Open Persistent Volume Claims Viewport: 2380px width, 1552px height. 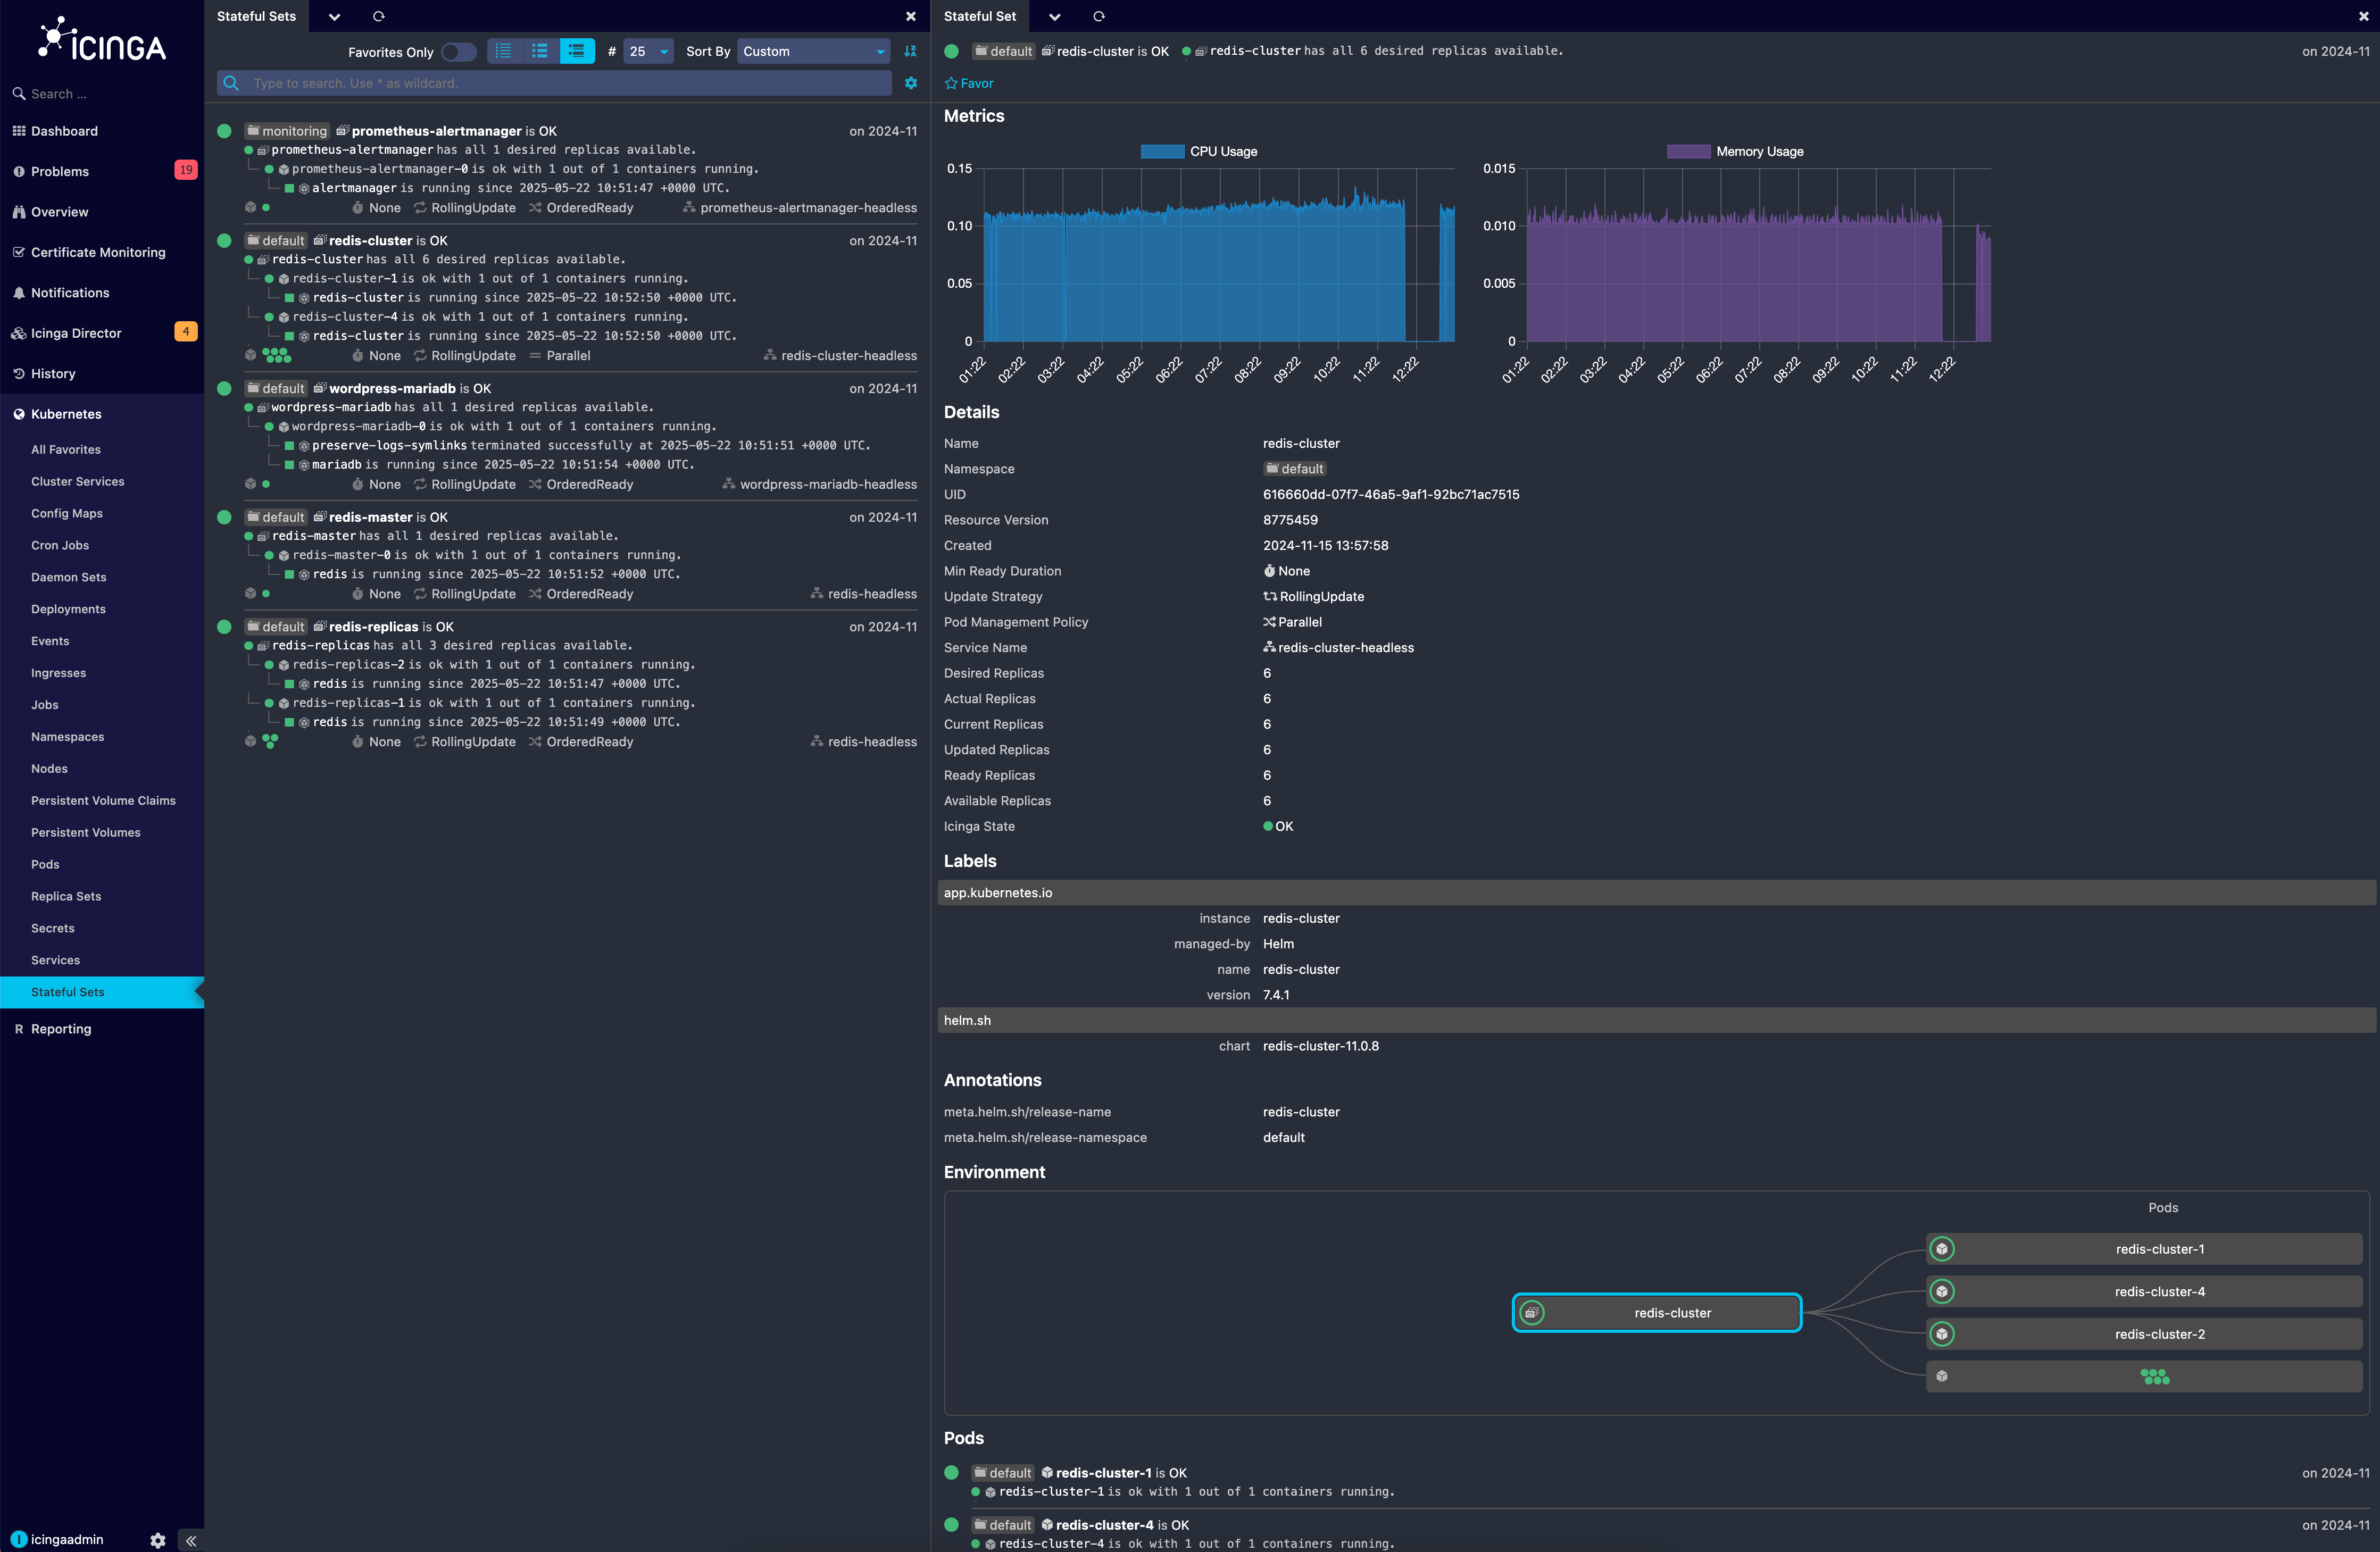click(103, 801)
